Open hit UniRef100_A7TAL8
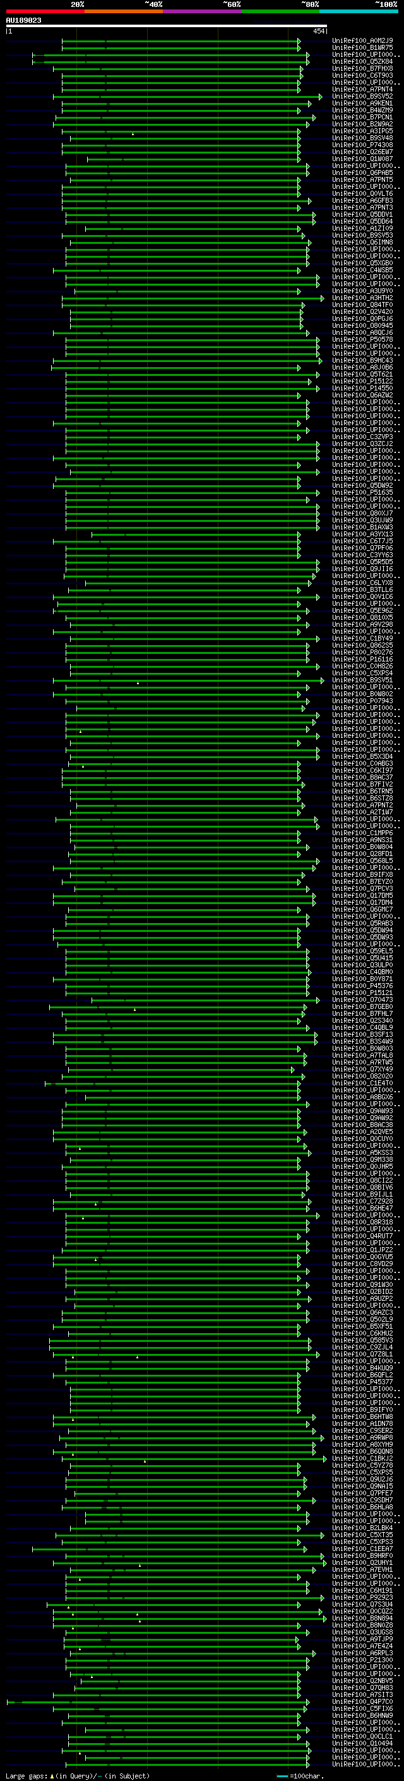This screenshot has width=404, height=1781. 362,1055
